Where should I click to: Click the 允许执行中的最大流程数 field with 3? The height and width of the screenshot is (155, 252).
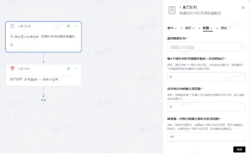(206, 107)
